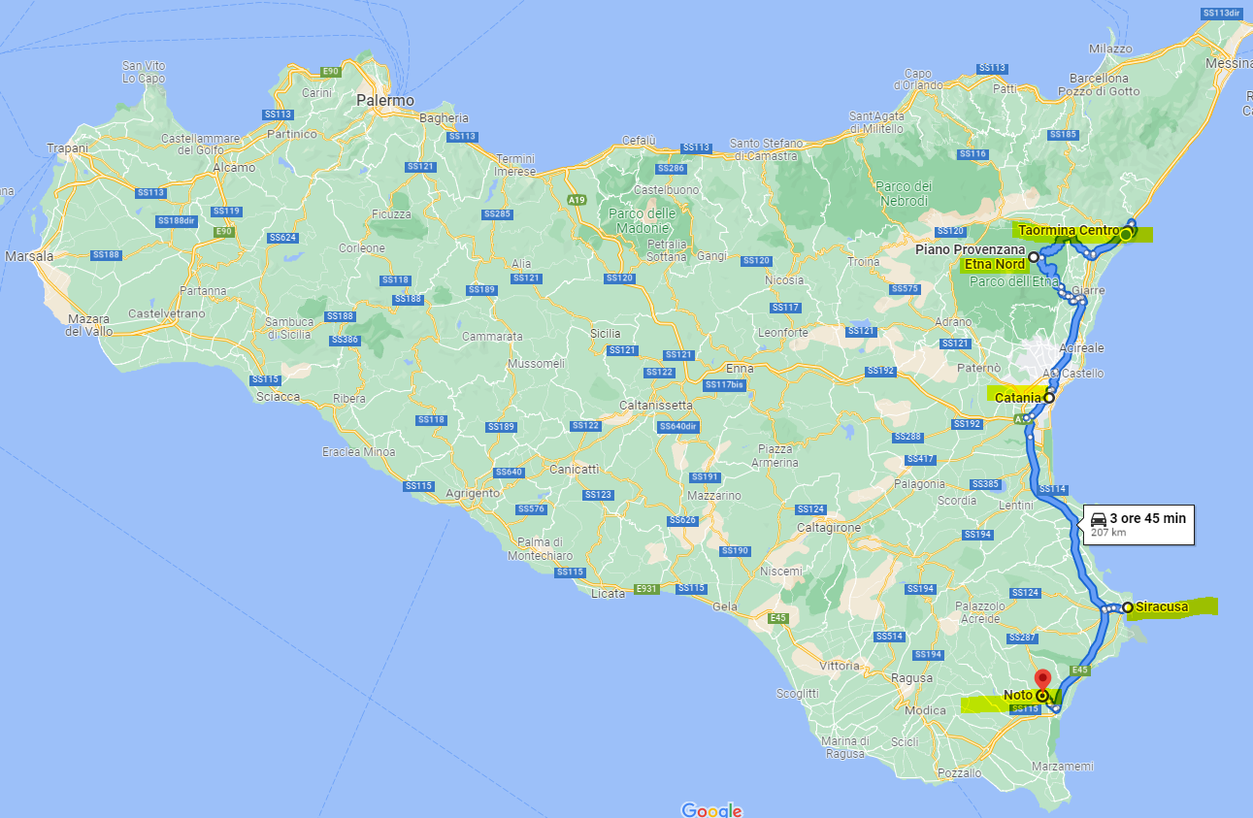Click the Marsala city label
Image resolution: width=1253 pixels, height=818 pixels.
pyautogui.click(x=29, y=257)
